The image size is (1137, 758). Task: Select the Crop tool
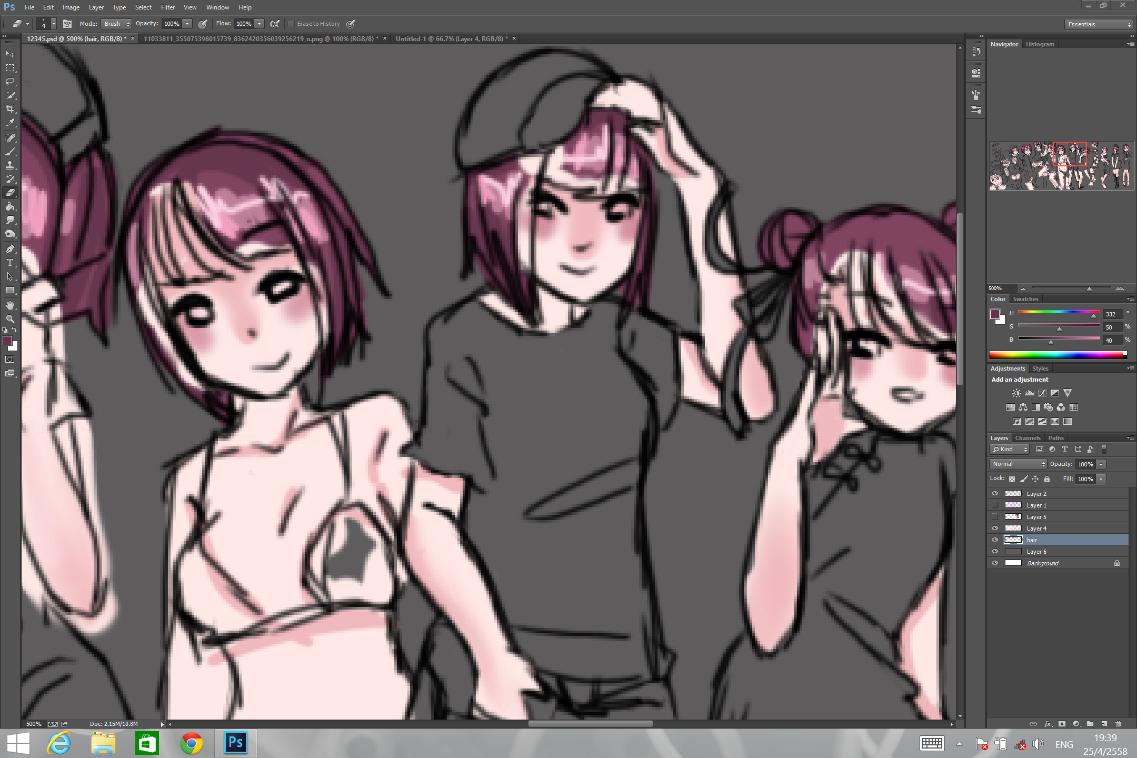10,109
